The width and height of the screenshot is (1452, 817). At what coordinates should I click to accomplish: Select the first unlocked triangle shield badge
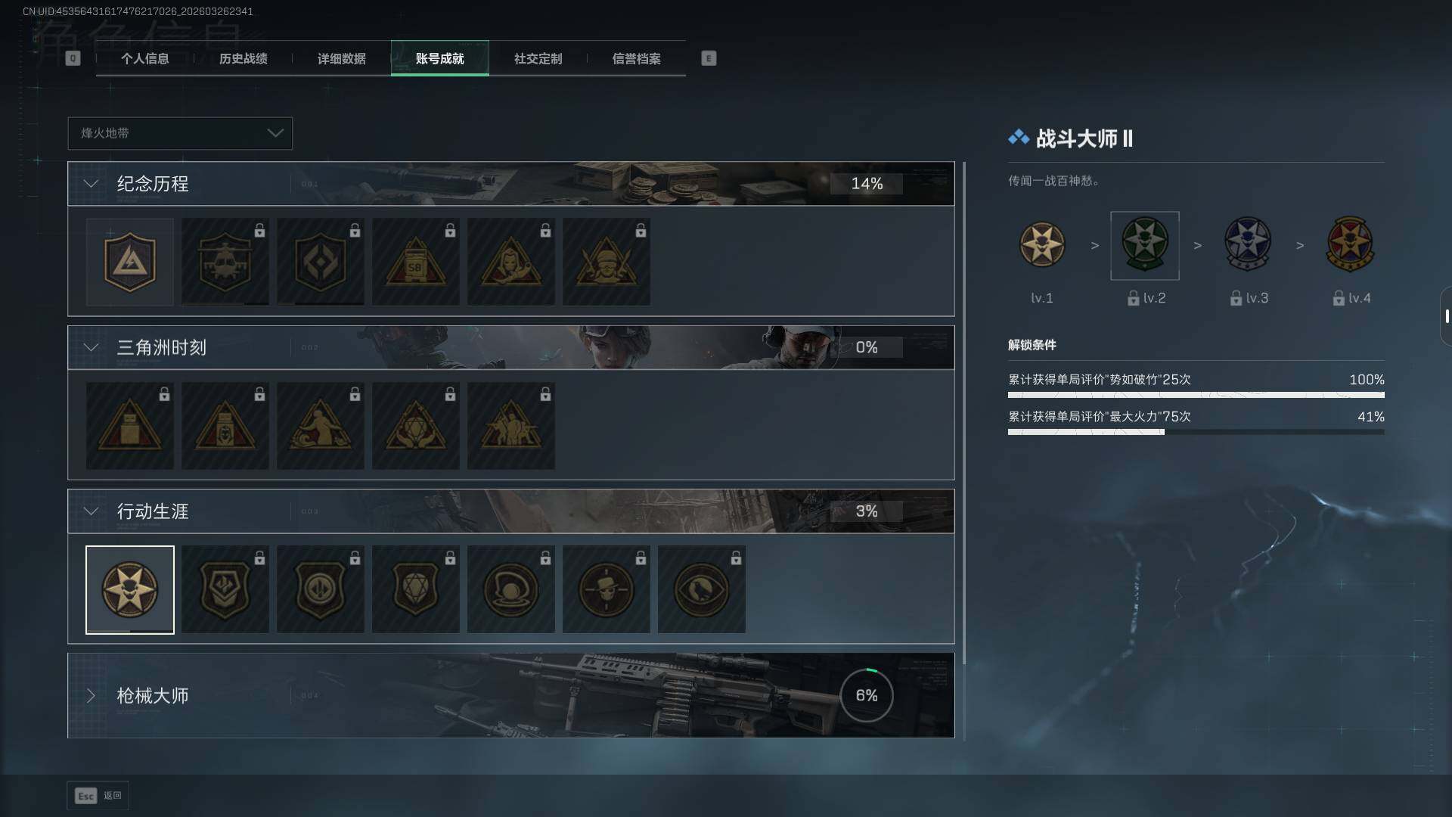tap(129, 262)
